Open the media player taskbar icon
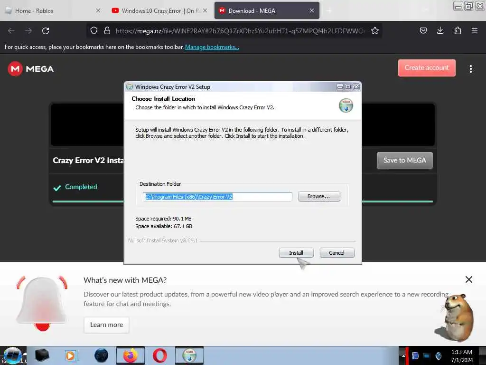 pyautogui.click(x=71, y=355)
